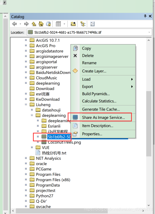The image size is (155, 214).
Task: Expand the Esrianli folder node
Action: [x=38, y=126]
